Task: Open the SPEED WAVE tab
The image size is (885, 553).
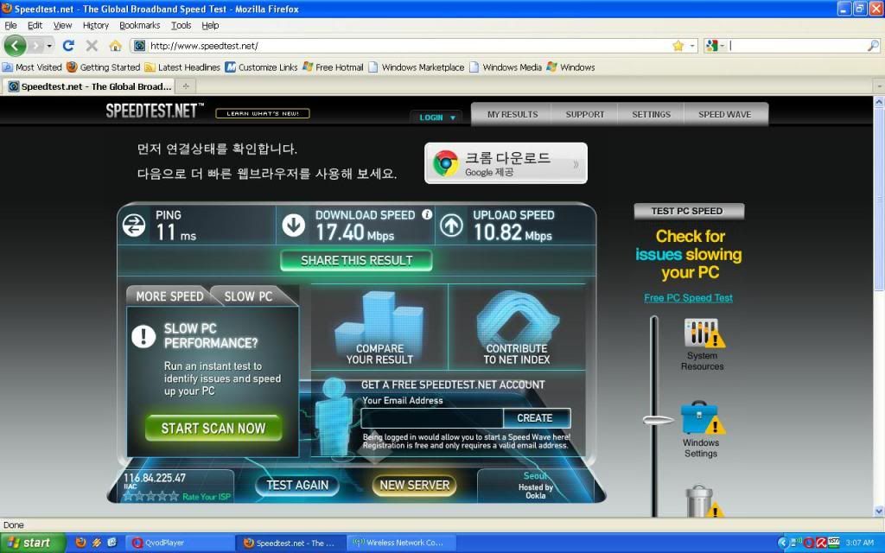Action: click(725, 114)
